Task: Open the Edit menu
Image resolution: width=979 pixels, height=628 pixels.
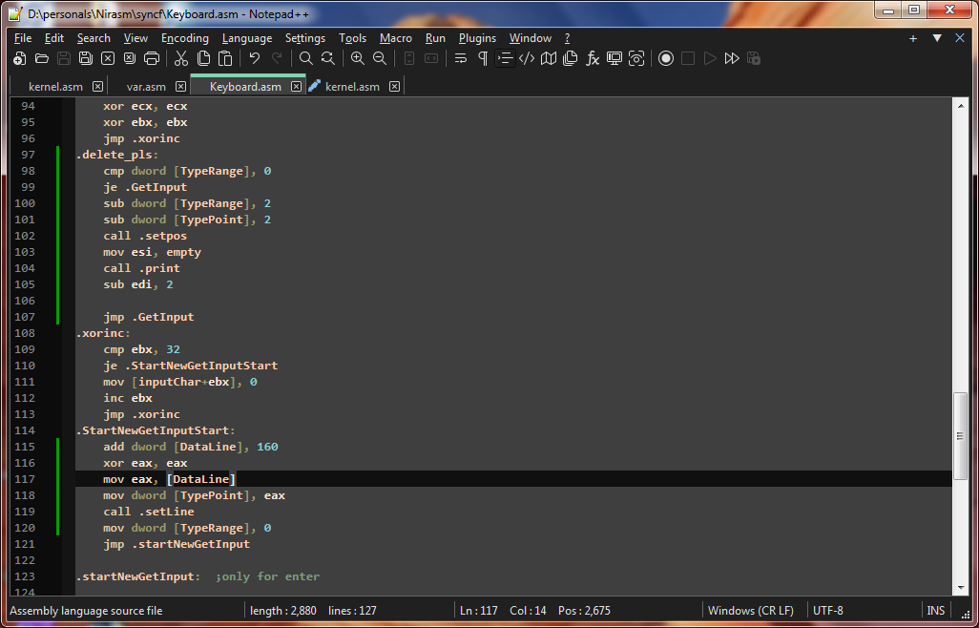Action: point(54,38)
